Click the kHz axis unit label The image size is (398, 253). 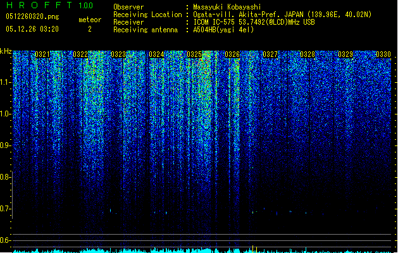click(x=6, y=51)
